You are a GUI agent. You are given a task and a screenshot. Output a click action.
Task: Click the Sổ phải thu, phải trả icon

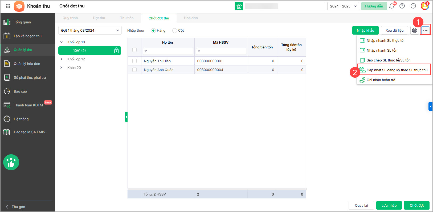7,77
